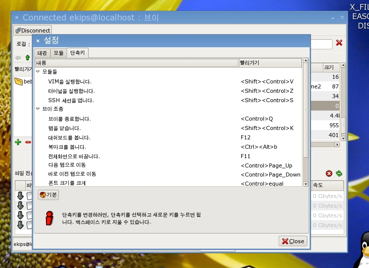Click the green plus add-bookmark icon
369x268 pixels.
[x=18, y=142]
